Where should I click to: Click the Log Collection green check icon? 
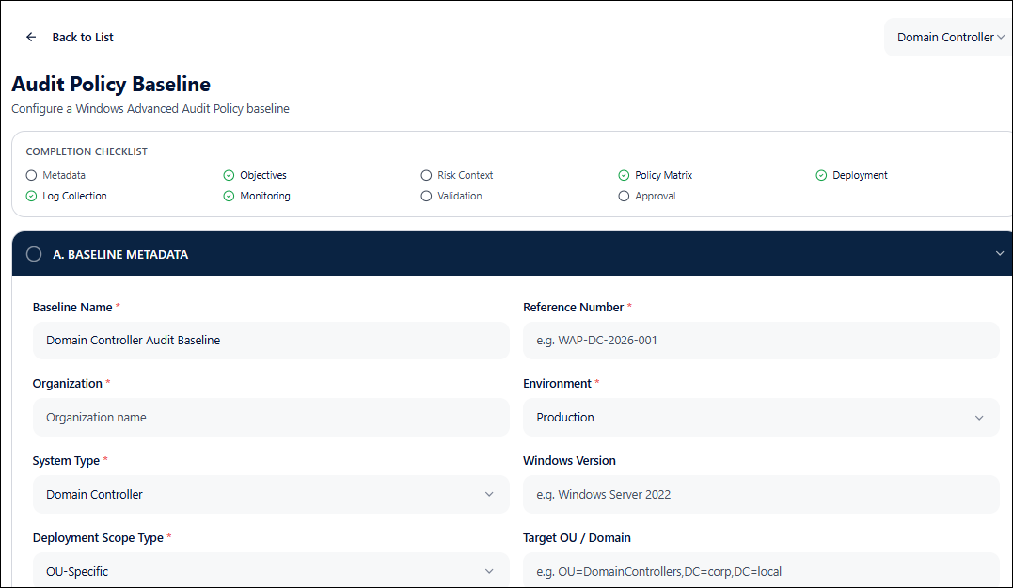click(31, 196)
